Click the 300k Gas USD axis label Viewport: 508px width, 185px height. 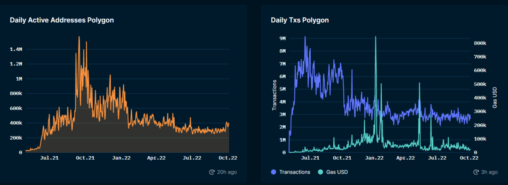coord(481,112)
